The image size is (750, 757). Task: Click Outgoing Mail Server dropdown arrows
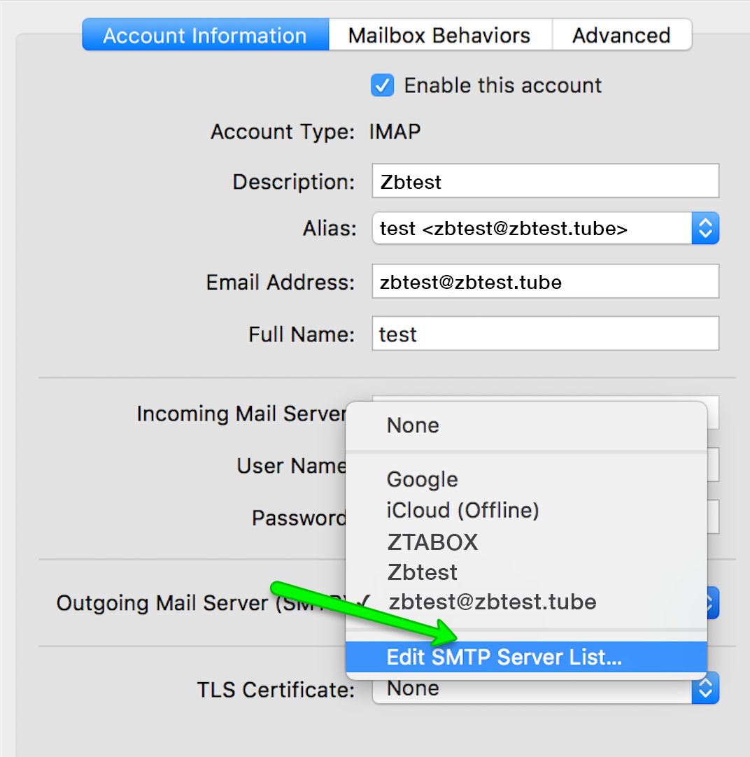[713, 602]
